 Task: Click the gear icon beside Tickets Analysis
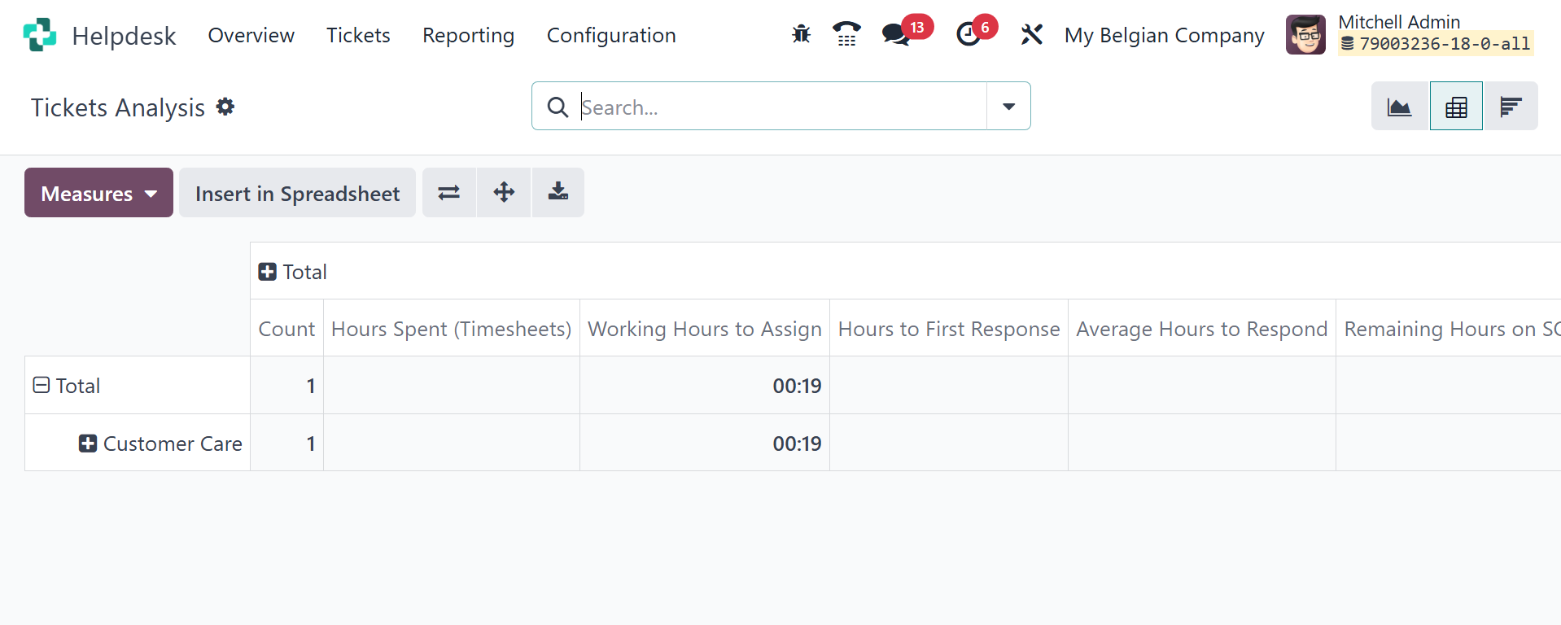[225, 107]
